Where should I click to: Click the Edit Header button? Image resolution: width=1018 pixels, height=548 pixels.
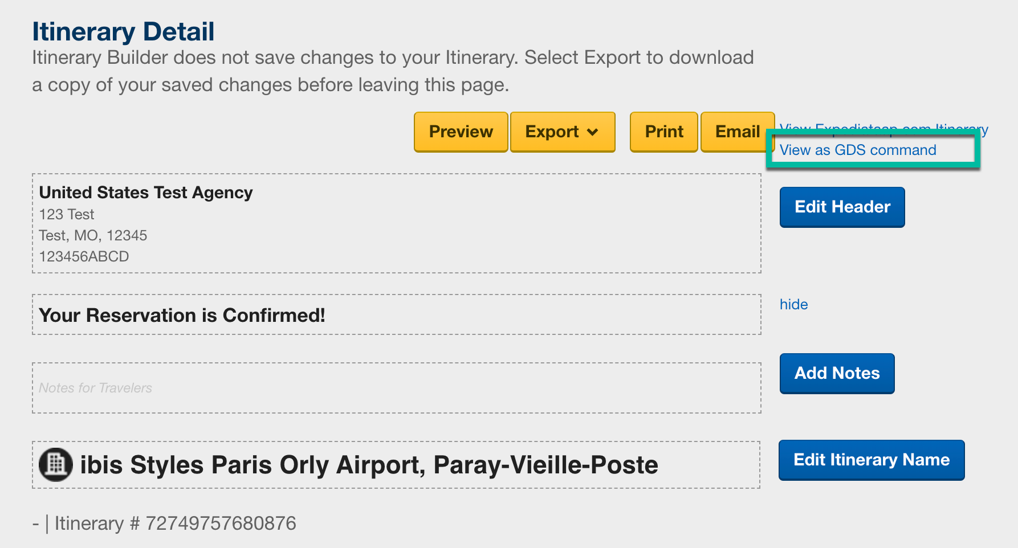[x=842, y=207]
